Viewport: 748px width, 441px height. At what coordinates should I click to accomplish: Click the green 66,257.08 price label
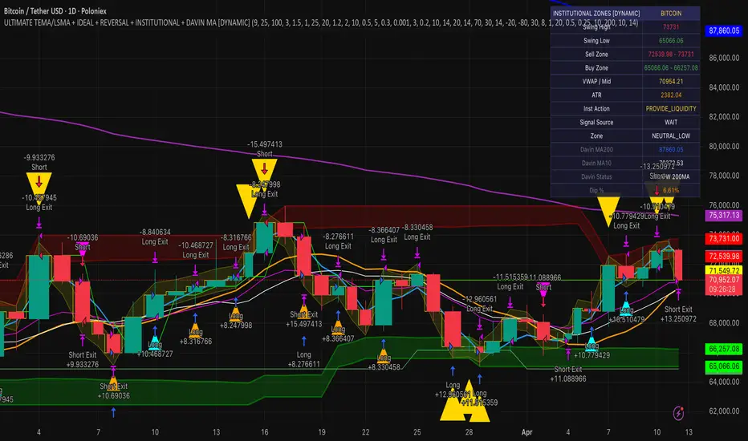click(724, 349)
